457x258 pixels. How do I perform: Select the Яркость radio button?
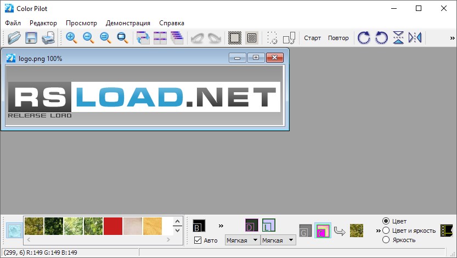(x=386, y=240)
